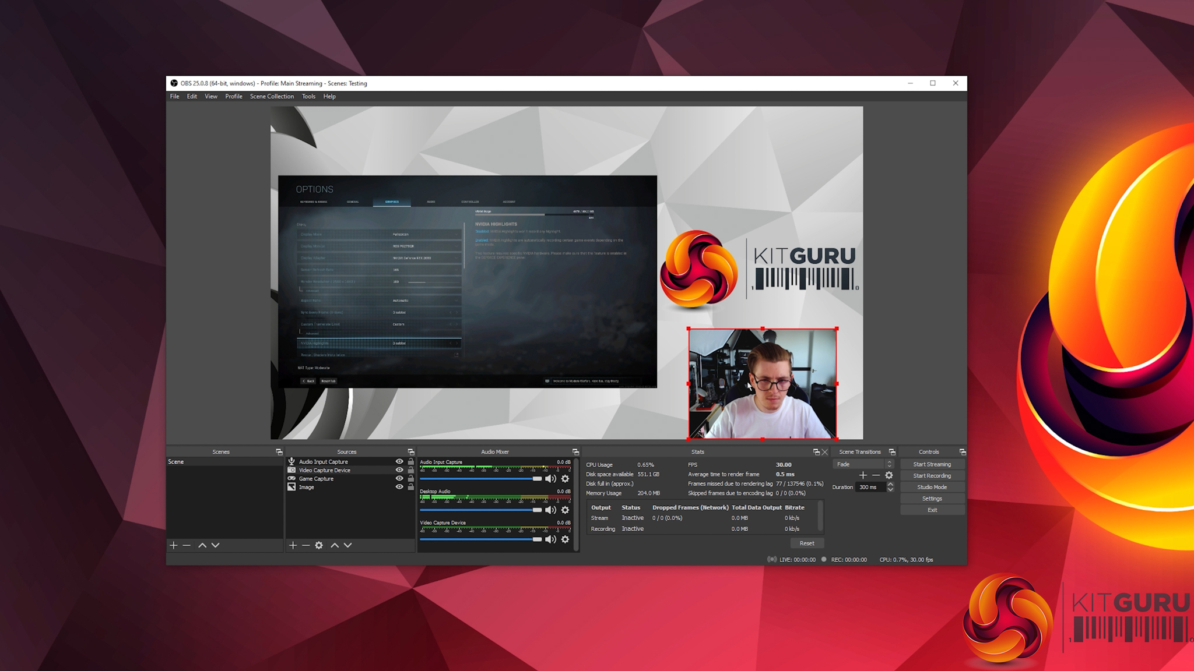Open transition properties gear in Scene Transitions
Viewport: 1194px width, 671px height.
tap(889, 475)
